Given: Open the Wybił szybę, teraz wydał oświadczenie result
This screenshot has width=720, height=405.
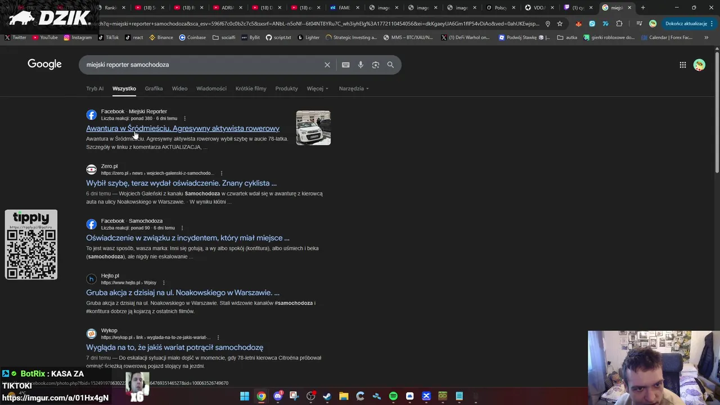Looking at the screenshot, I should (x=181, y=183).
